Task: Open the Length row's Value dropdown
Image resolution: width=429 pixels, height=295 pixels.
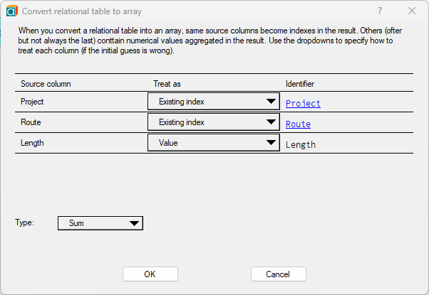Action: click(x=213, y=142)
